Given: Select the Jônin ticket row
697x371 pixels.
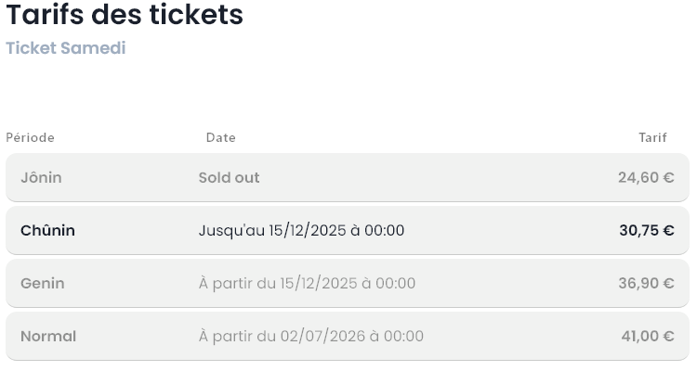Looking at the screenshot, I should point(347,177).
